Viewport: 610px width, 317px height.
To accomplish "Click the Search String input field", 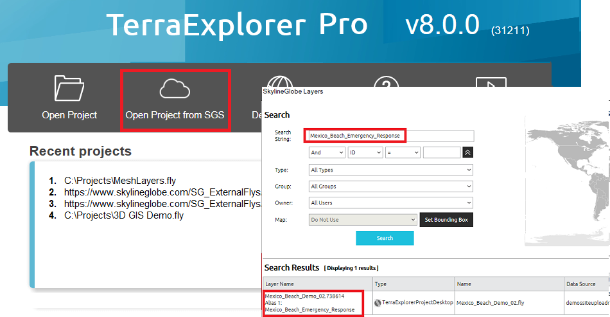I will [391, 136].
